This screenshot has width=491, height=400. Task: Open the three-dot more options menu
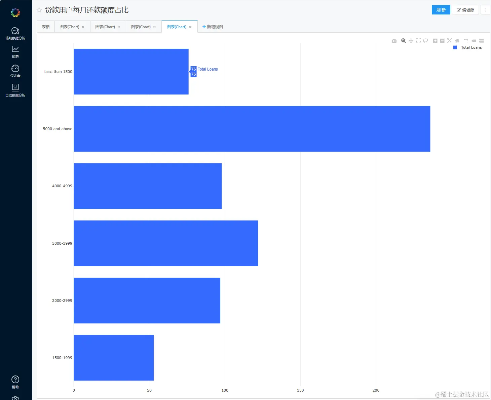point(485,10)
